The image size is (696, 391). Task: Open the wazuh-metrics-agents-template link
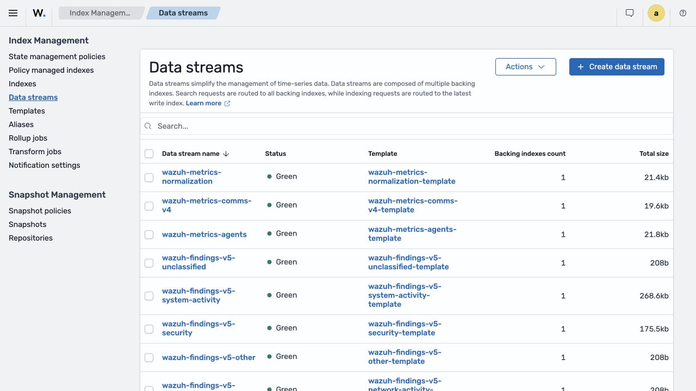pos(412,234)
